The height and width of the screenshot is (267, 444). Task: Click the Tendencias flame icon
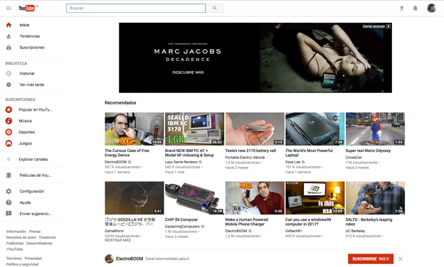coord(9,36)
